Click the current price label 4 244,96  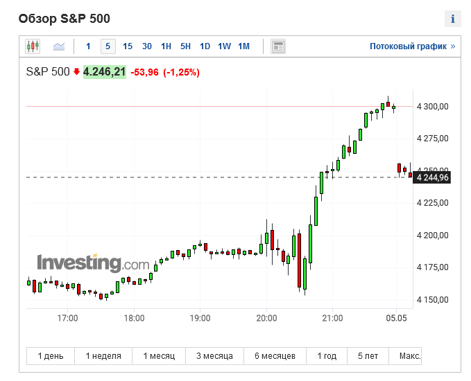(x=431, y=177)
